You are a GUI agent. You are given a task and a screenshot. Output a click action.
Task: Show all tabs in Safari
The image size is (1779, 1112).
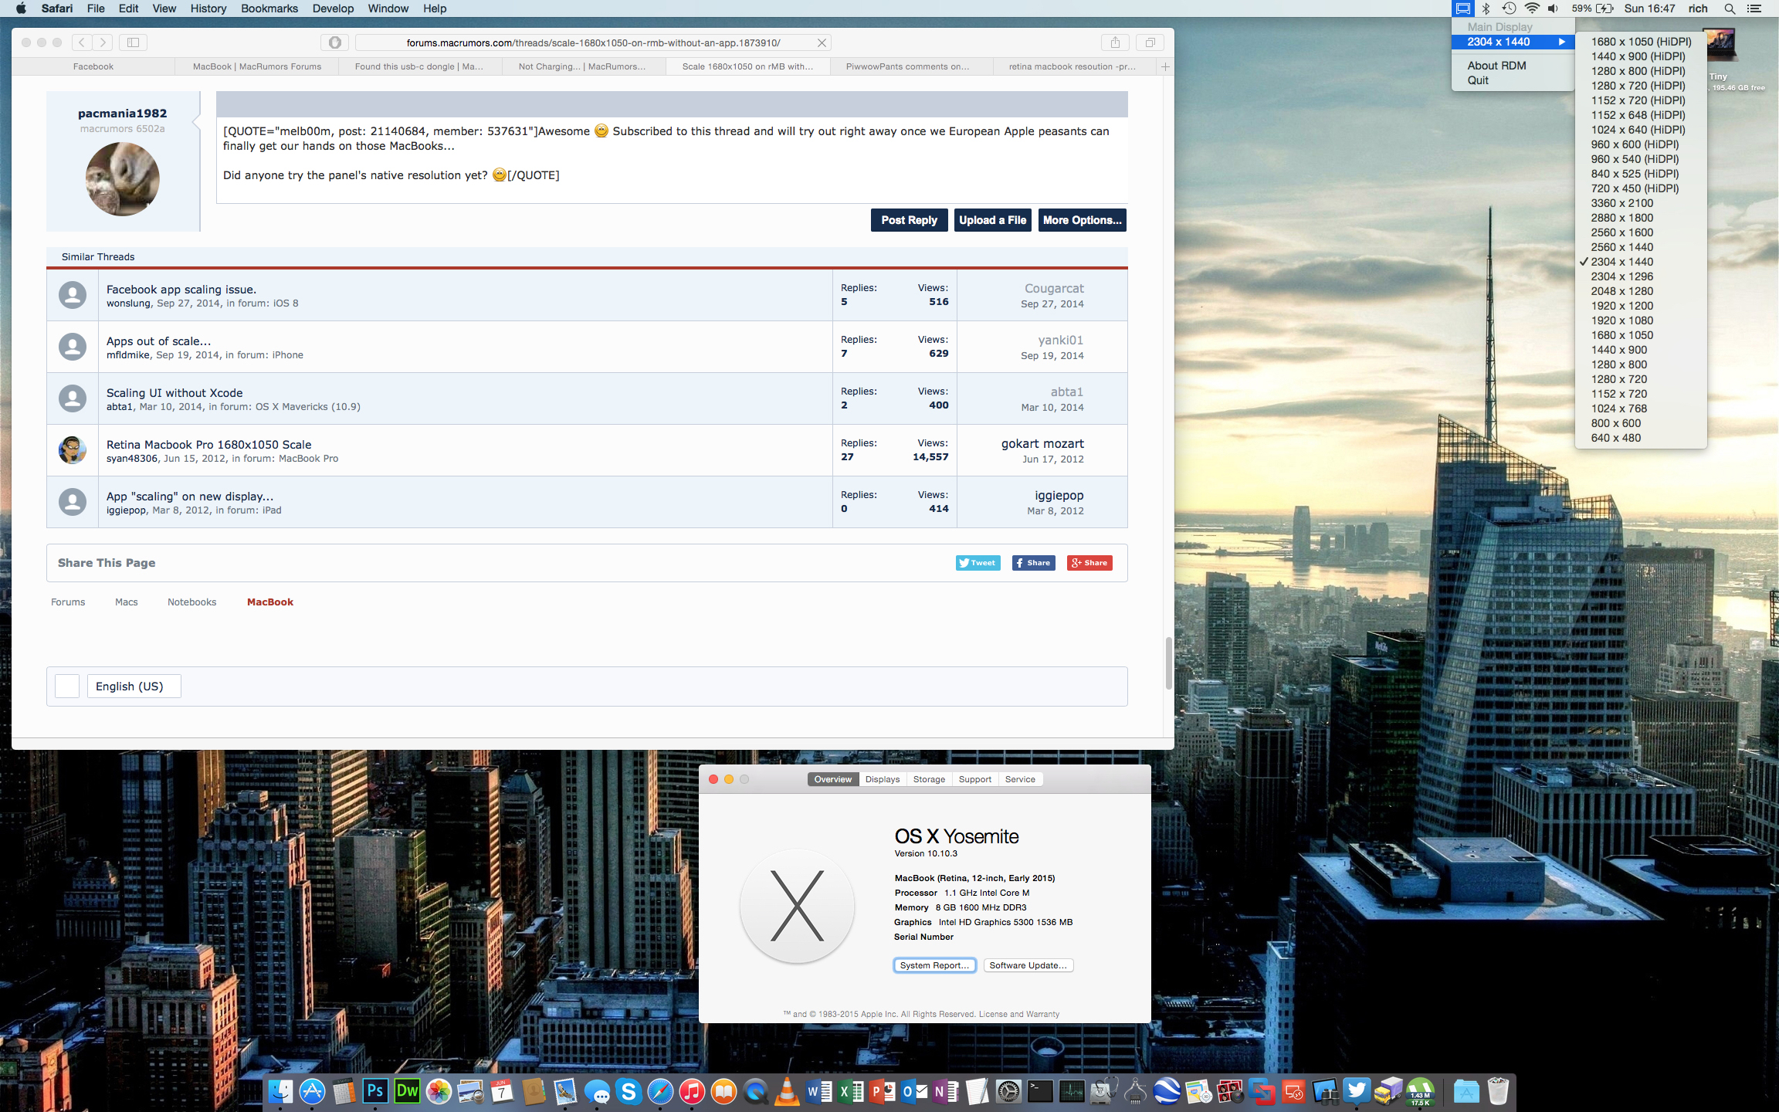tap(1150, 42)
